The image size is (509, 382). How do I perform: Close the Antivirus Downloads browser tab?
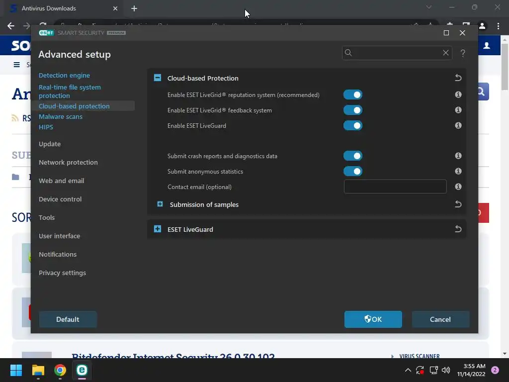coord(115,8)
